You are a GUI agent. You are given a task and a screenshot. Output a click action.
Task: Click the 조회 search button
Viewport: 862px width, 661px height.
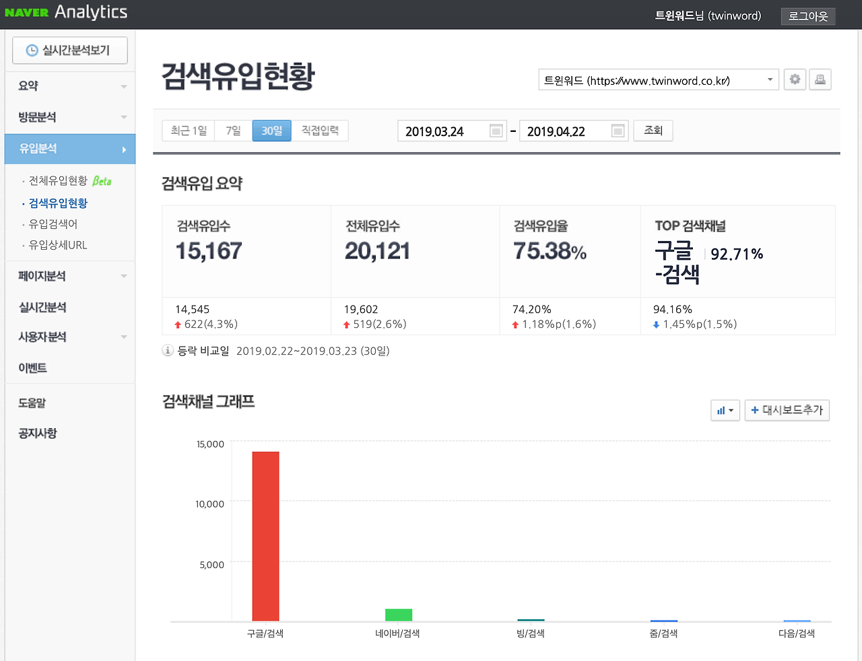pyautogui.click(x=653, y=131)
